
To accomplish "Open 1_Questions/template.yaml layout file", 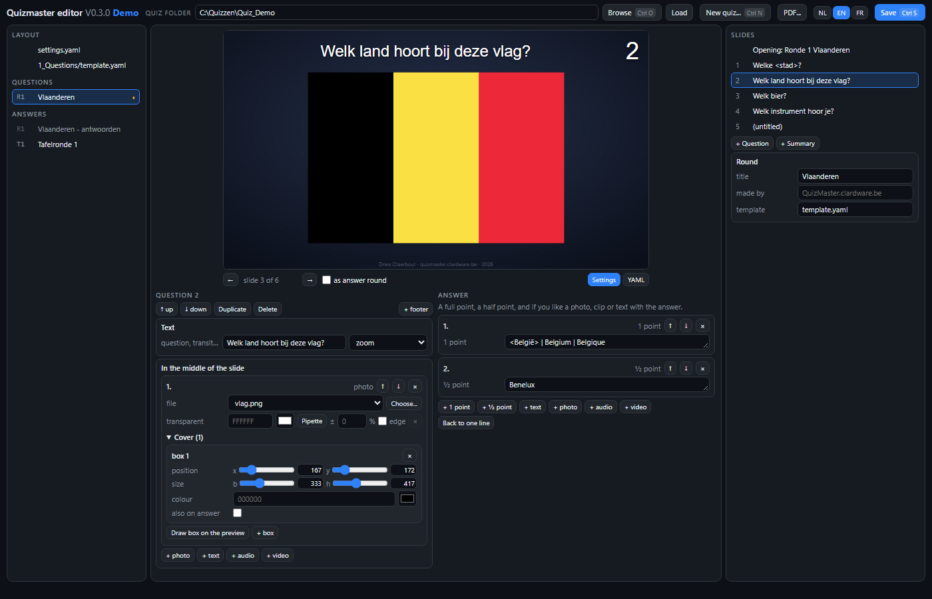I will (76, 65).
